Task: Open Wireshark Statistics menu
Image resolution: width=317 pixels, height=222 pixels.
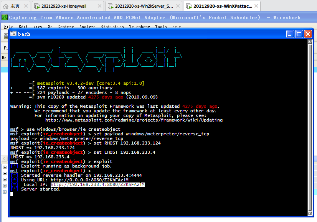Action: tap(112, 26)
